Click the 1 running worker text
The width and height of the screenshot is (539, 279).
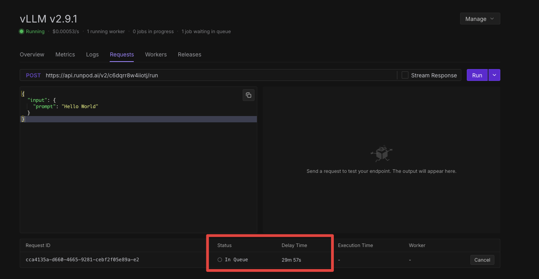pyautogui.click(x=106, y=32)
